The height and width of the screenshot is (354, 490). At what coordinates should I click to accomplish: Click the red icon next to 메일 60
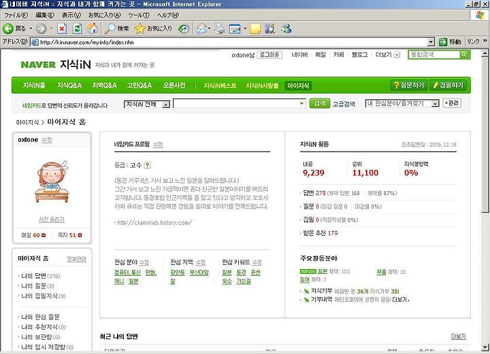pos(44,235)
